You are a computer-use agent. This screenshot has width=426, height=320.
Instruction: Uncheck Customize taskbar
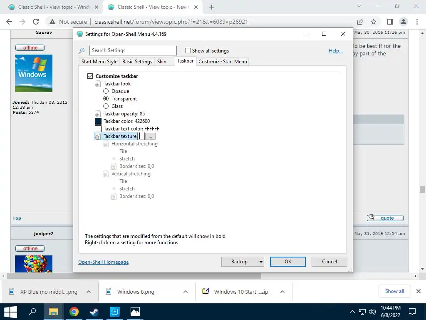click(x=90, y=76)
